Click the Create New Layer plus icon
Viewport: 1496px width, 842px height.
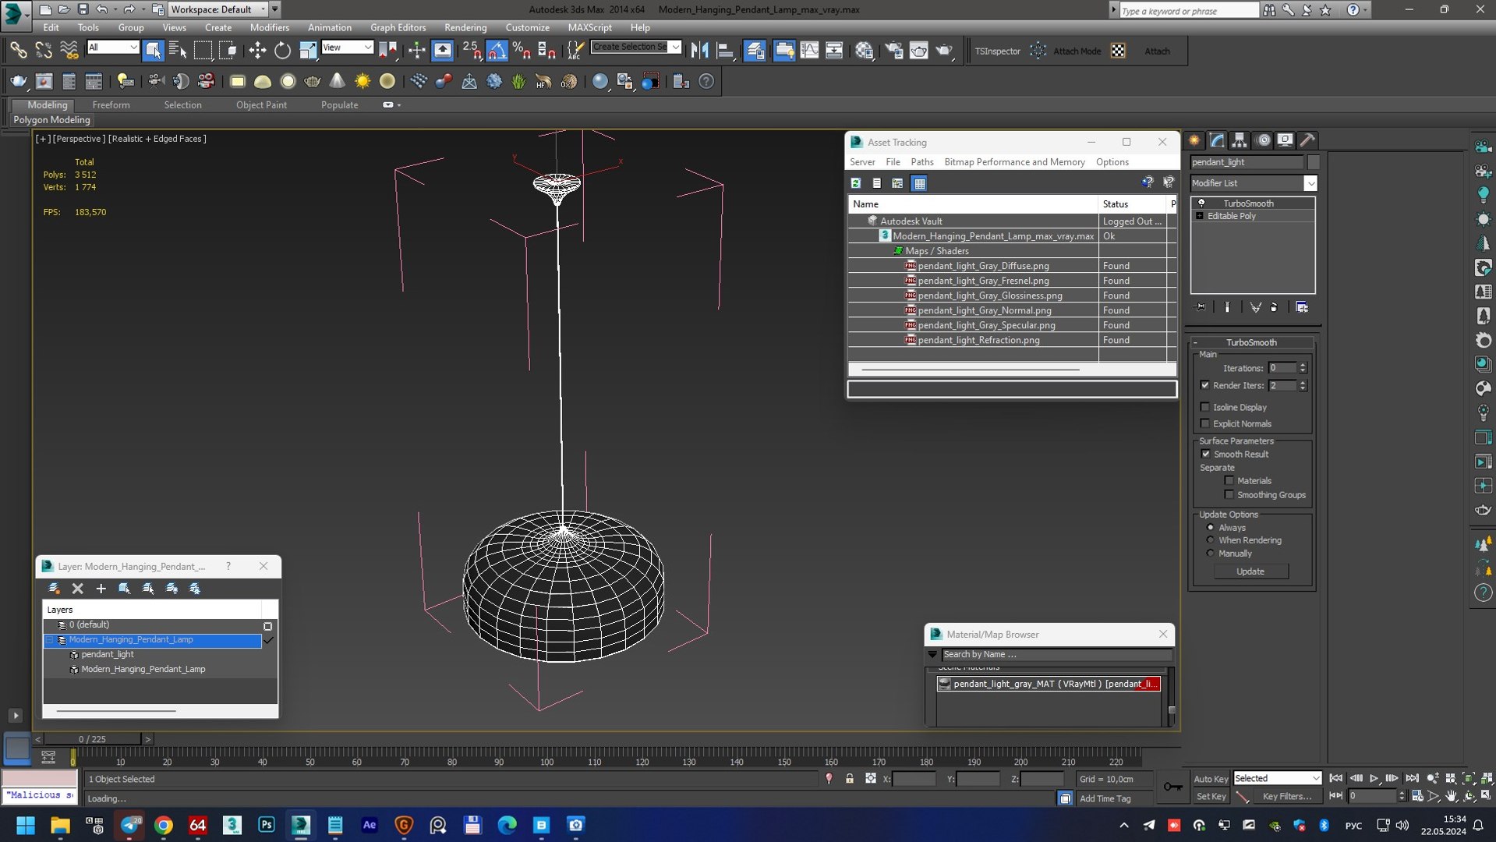pos(101,589)
